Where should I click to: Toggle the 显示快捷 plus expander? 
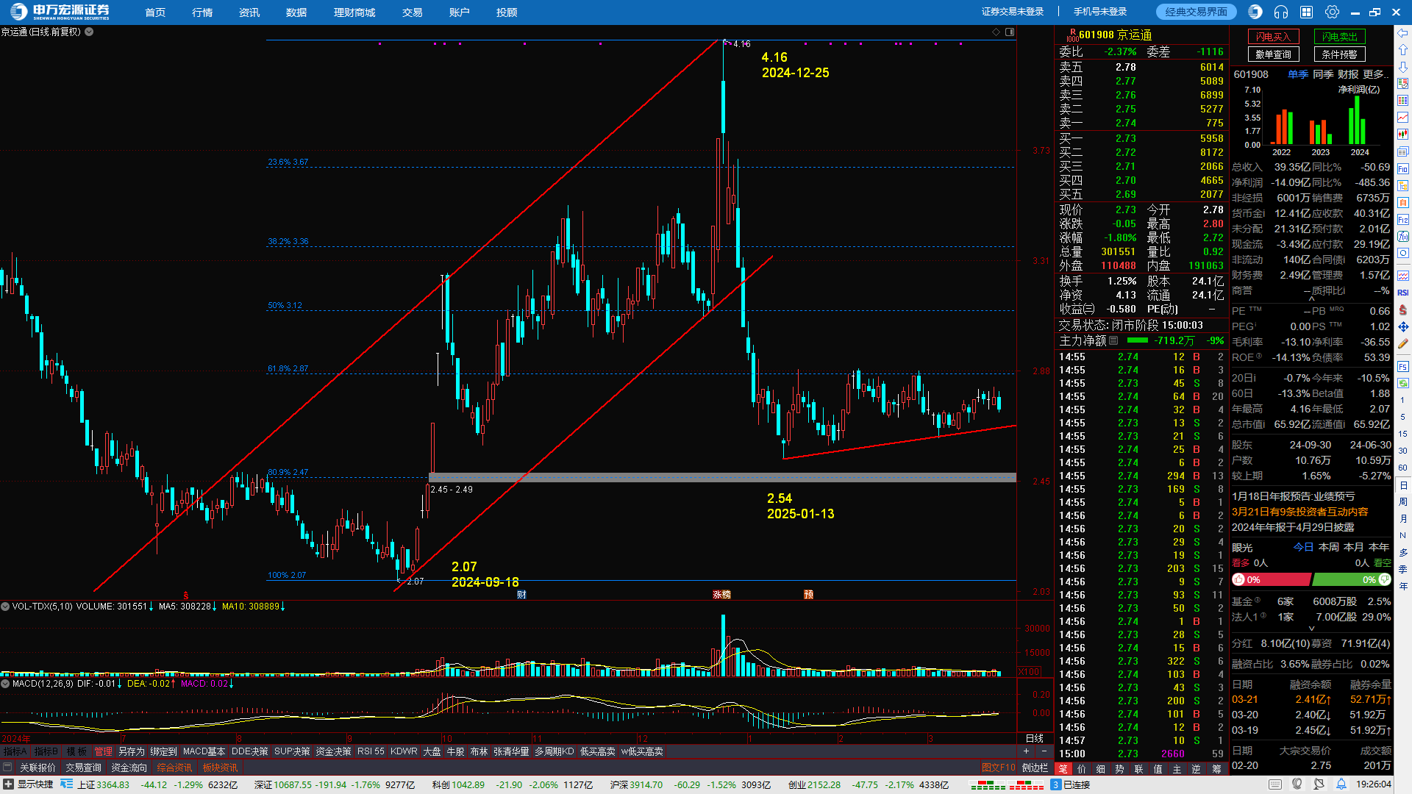point(8,784)
